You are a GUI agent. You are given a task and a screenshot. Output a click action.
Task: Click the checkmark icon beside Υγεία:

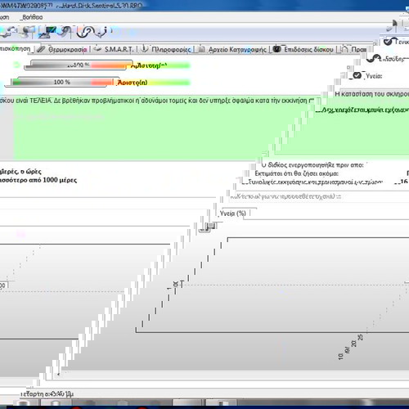click(x=357, y=75)
